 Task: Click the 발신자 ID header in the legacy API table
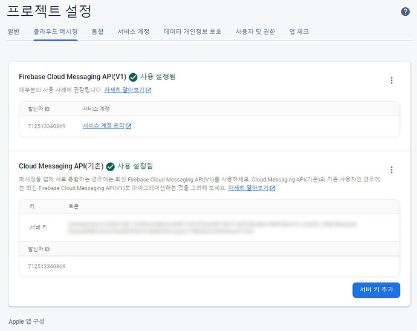tap(39, 249)
